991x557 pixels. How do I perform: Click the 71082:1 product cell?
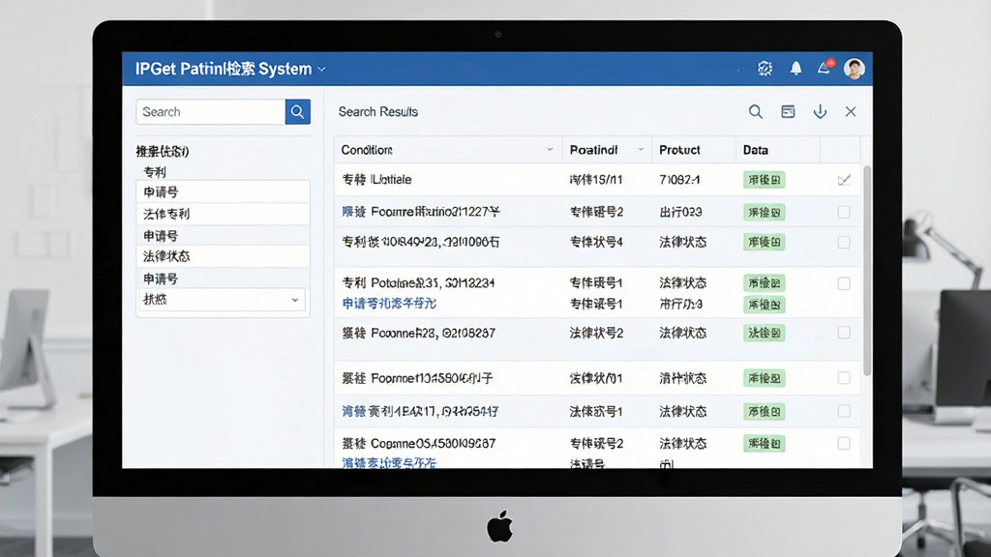click(x=679, y=180)
